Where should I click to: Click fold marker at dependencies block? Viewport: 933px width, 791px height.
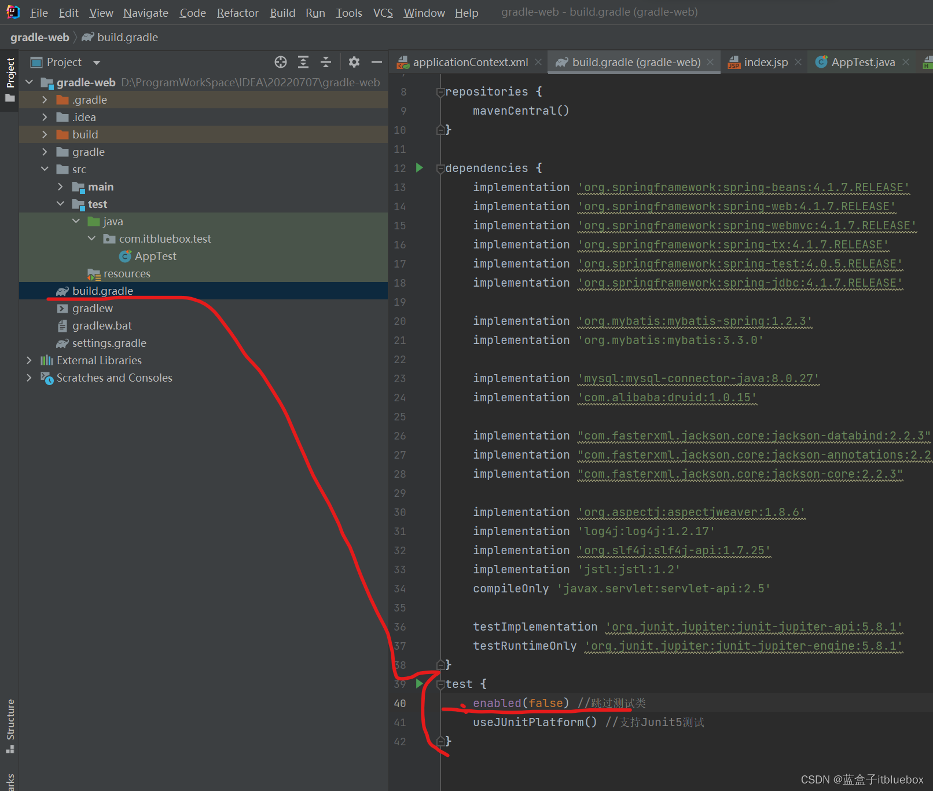[440, 169]
